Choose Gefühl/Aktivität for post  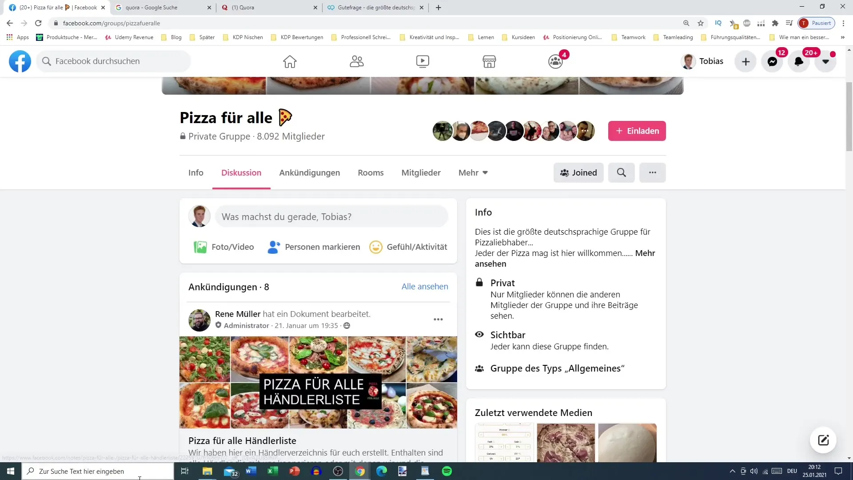click(408, 247)
